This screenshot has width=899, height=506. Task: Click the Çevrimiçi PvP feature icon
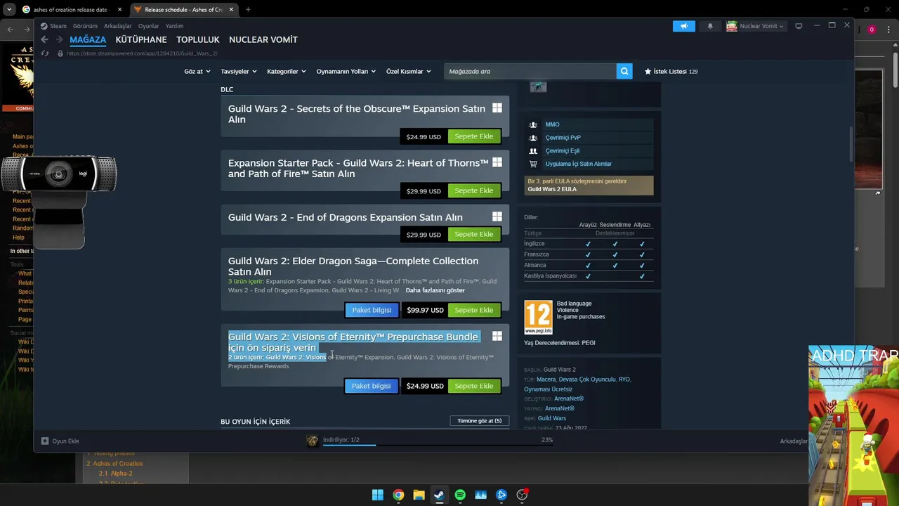(533, 138)
